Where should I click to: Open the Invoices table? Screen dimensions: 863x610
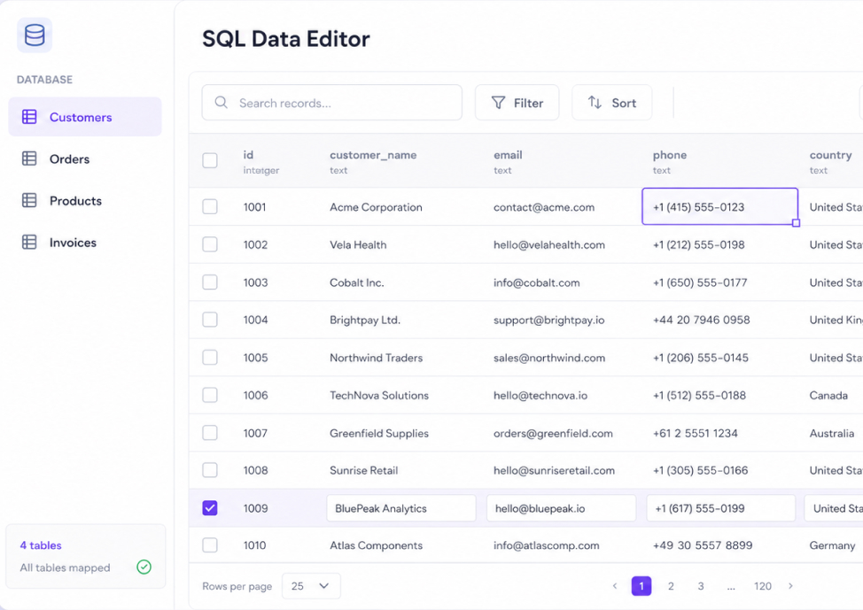click(x=85, y=242)
